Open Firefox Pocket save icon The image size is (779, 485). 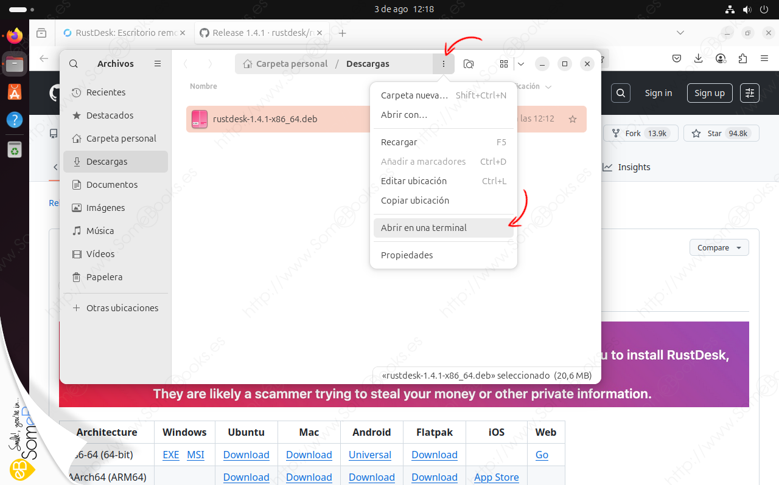[677, 58]
